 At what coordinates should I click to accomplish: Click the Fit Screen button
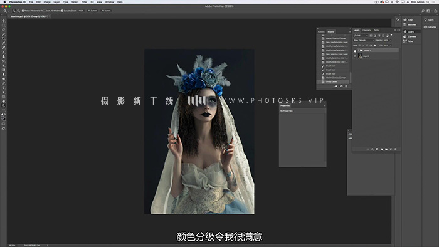point(92,11)
